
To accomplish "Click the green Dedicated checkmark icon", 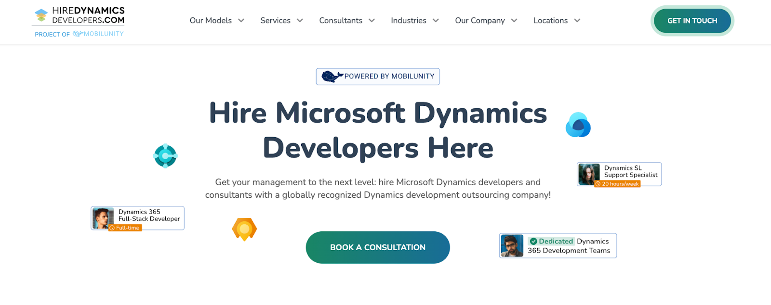I will pyautogui.click(x=533, y=241).
